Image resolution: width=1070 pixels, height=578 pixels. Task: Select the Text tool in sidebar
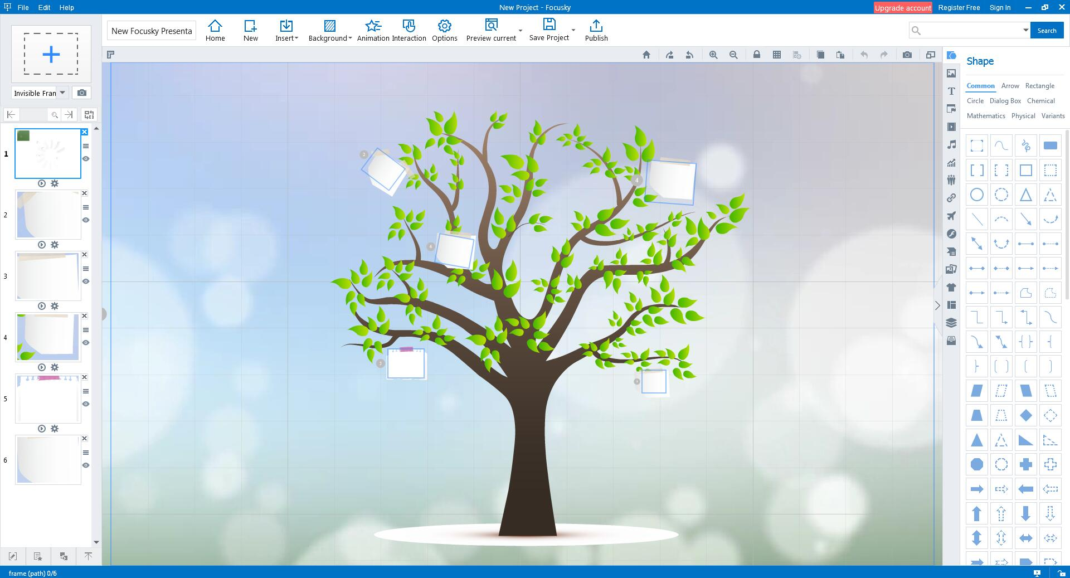(x=951, y=91)
